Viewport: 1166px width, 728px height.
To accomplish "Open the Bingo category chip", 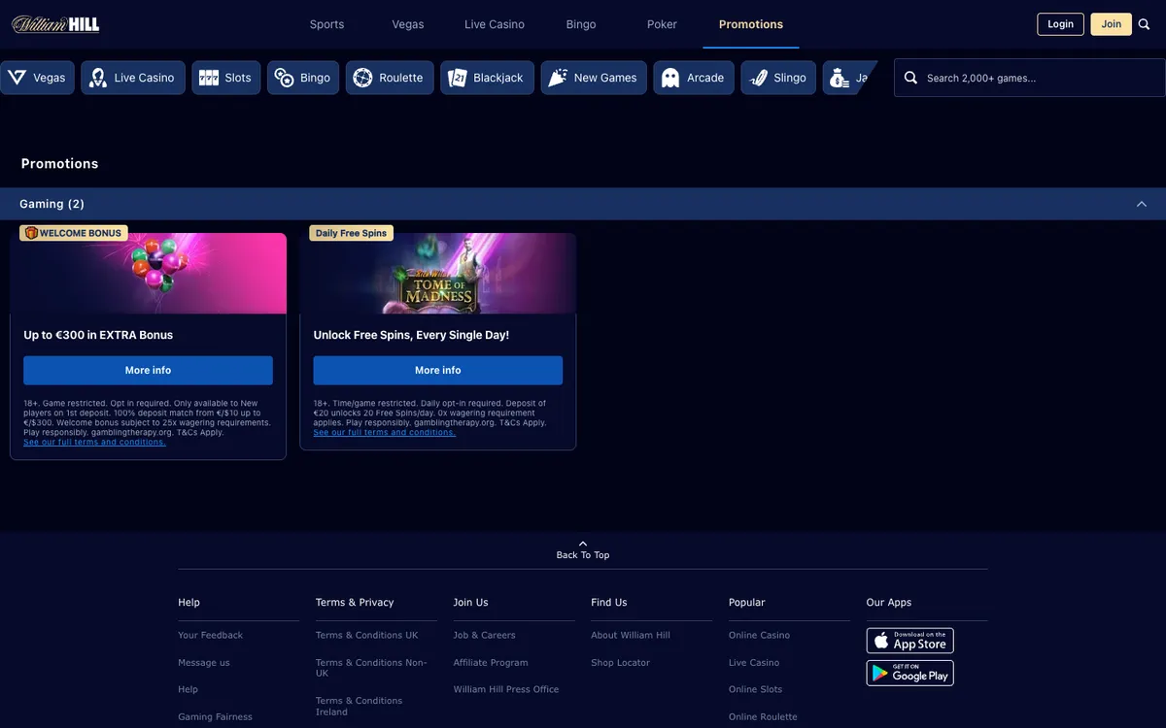I will 303,78.
